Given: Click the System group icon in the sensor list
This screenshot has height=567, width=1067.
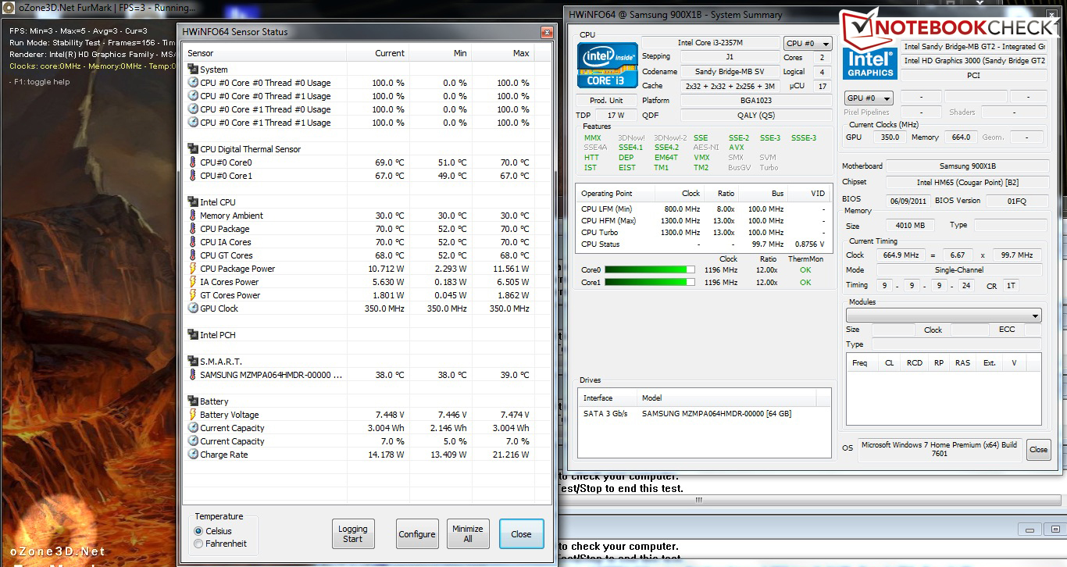Looking at the screenshot, I should (193, 70).
